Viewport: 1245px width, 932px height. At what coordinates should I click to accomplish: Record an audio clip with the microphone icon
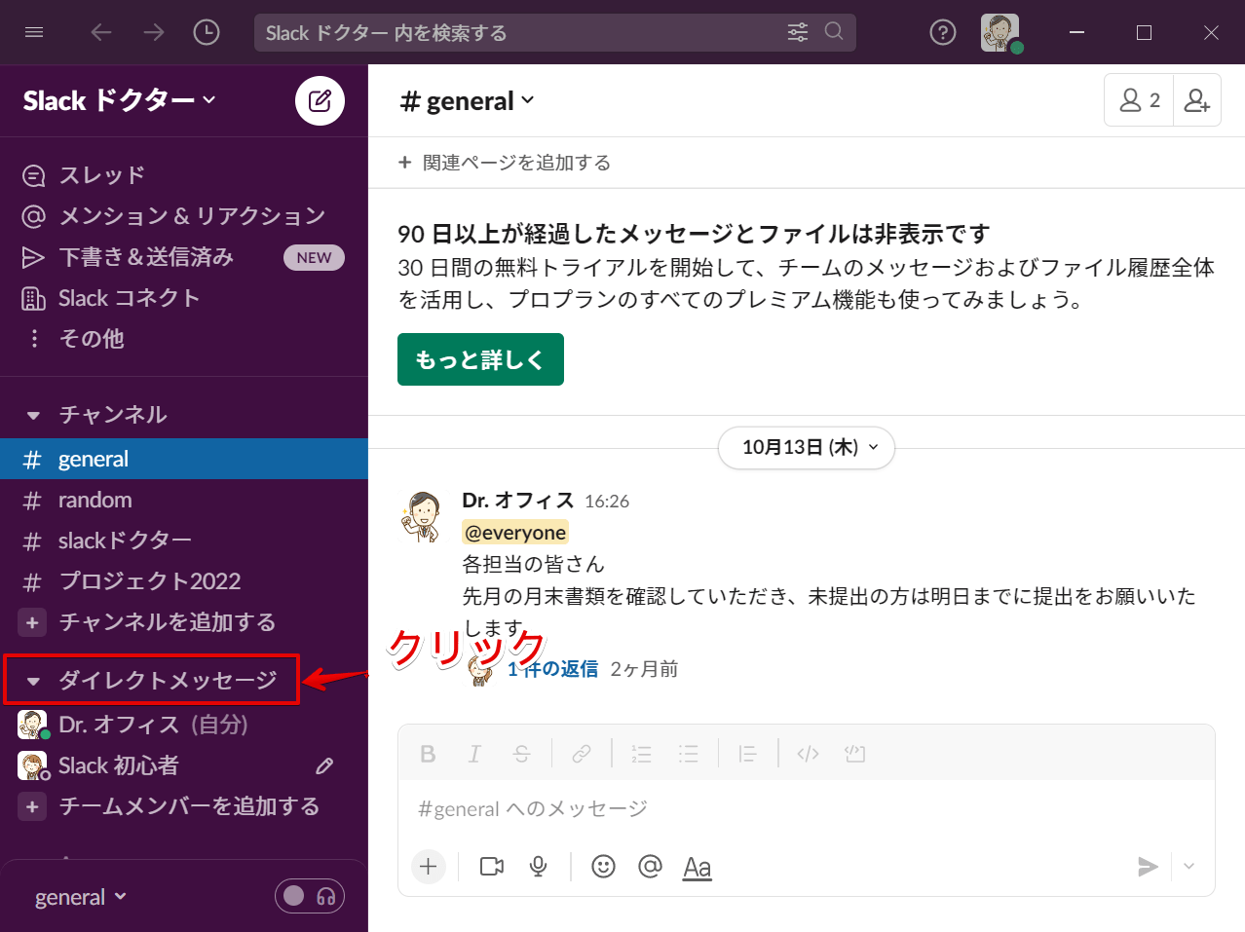point(538,866)
